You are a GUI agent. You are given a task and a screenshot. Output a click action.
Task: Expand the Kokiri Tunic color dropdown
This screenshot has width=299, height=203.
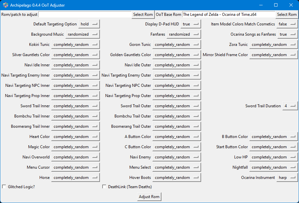pos(75,45)
